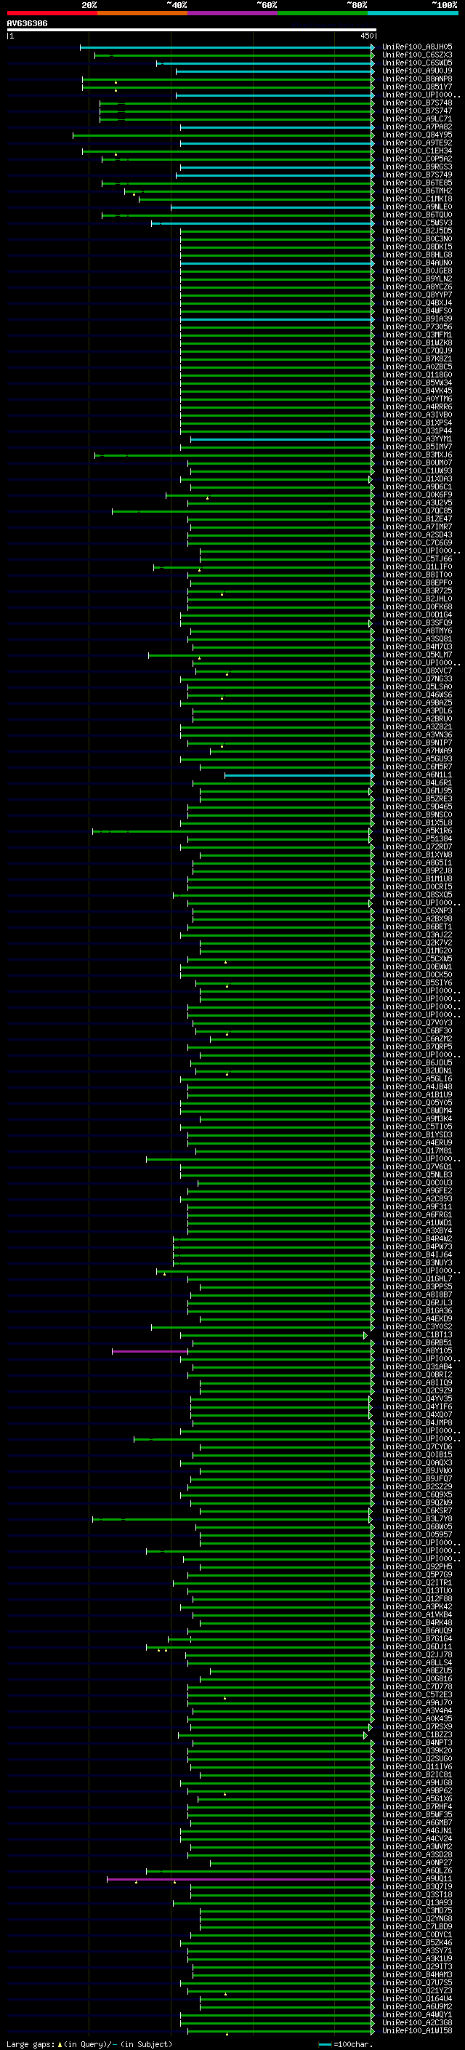The height and width of the screenshot is (2050, 465).
Task: Select label UniRef100_C8WDM4
Action: [x=417, y=1111]
